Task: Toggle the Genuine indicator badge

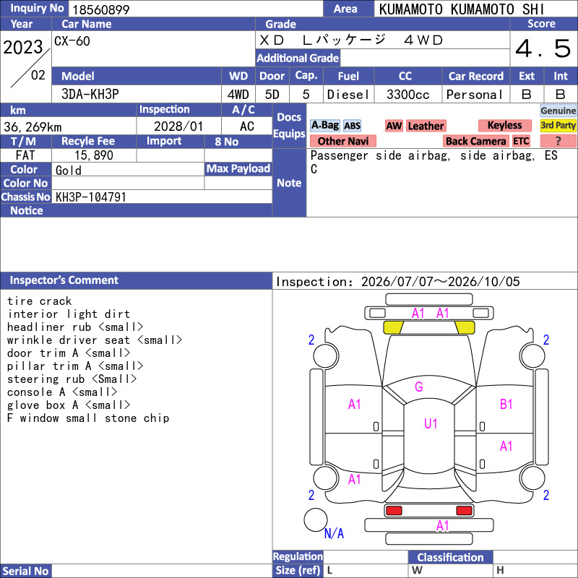Action: coord(558,111)
